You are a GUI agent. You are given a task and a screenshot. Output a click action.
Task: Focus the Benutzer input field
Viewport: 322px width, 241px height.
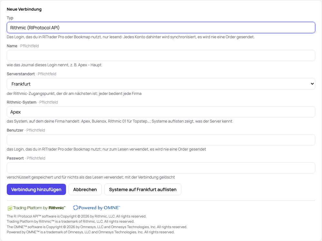[161, 140]
